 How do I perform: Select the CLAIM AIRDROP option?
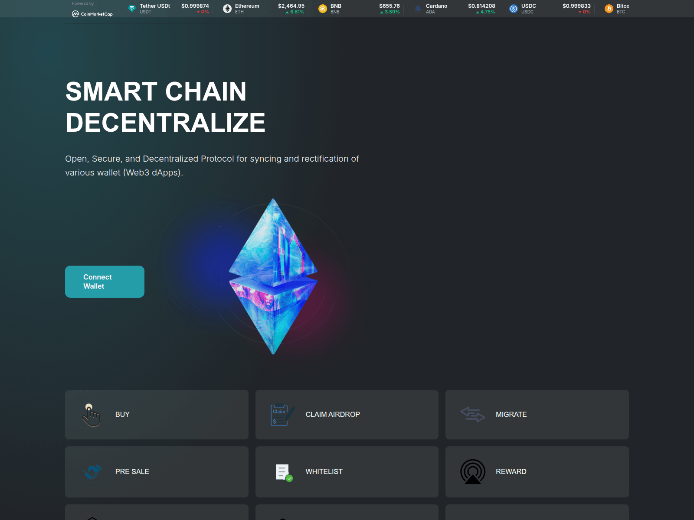(333, 414)
